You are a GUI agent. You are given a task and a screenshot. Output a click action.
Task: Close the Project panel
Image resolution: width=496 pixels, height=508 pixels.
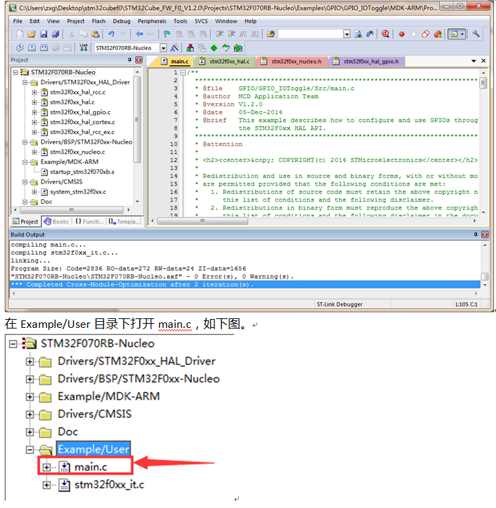click(x=138, y=60)
